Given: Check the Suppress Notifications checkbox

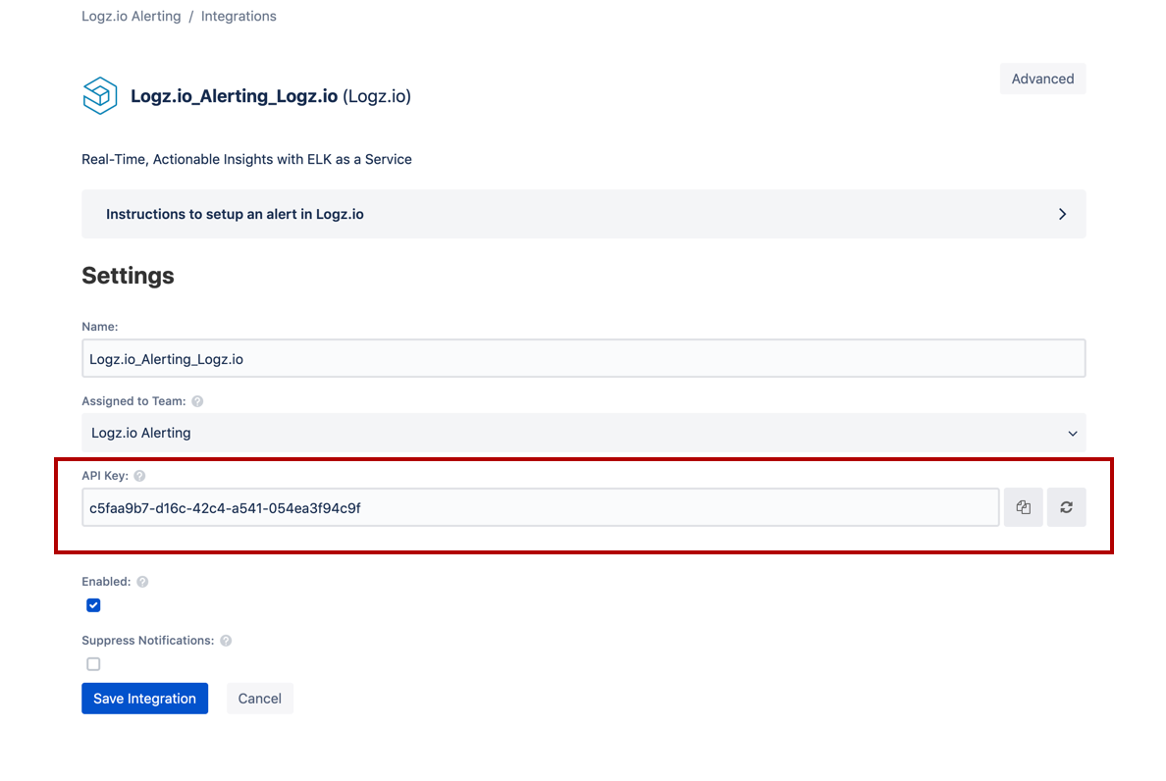Looking at the screenshot, I should 93,664.
